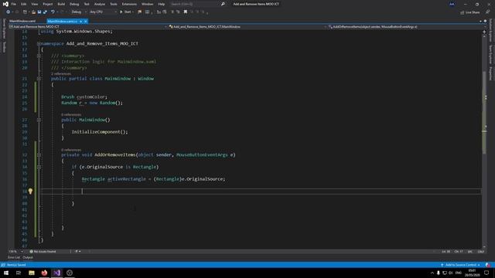Click the Visual Studio taskbar icon
The height and width of the screenshot is (278, 495).
(56, 273)
